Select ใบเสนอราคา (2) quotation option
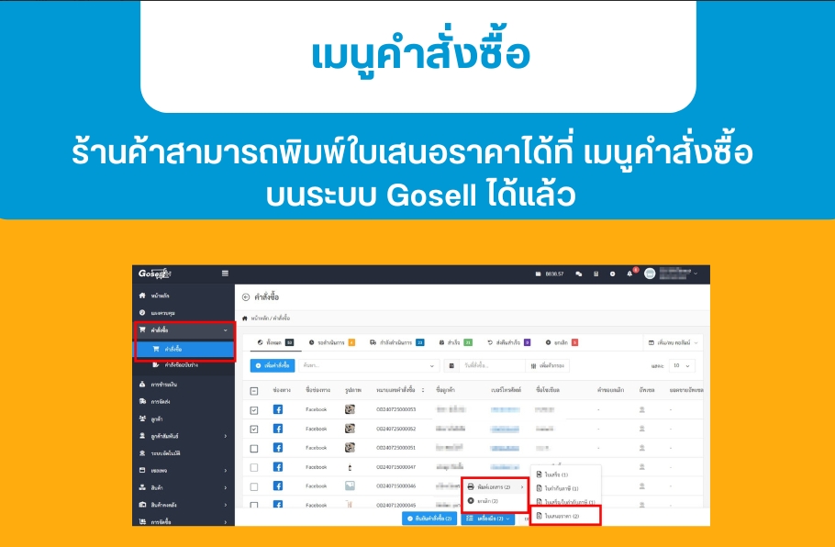 (x=565, y=516)
